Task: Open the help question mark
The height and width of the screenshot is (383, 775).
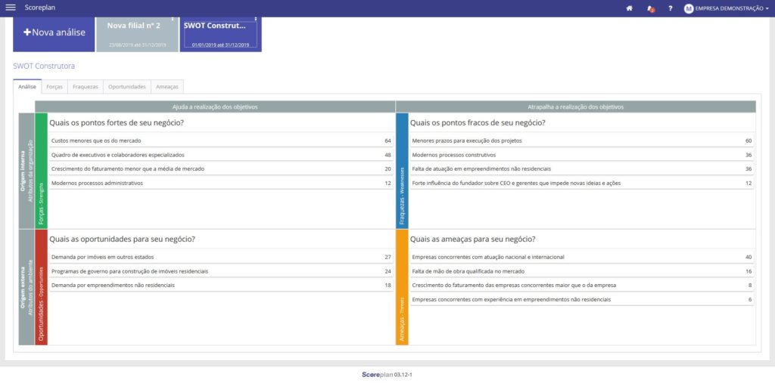Action: coord(671,8)
